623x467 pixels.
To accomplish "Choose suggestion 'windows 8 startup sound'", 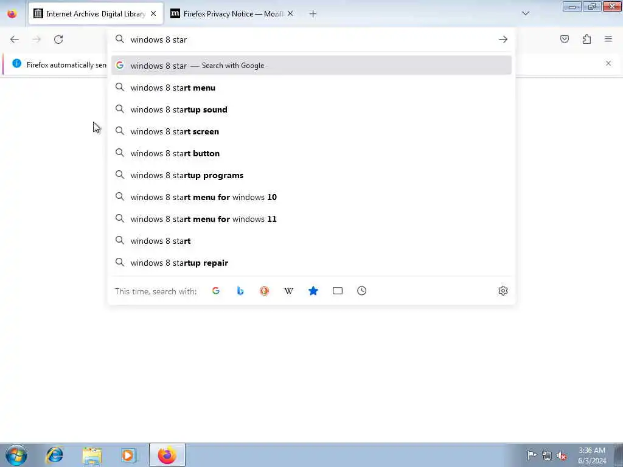I will click(311, 109).
